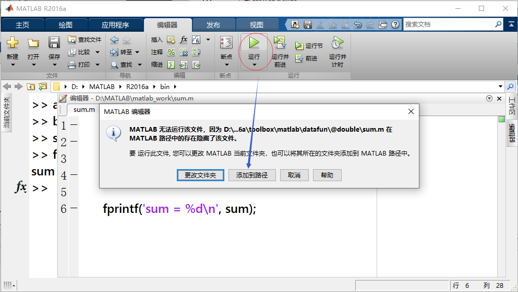
Task: Expand the Find (查找) dropdown arrow
Action: click(x=139, y=65)
